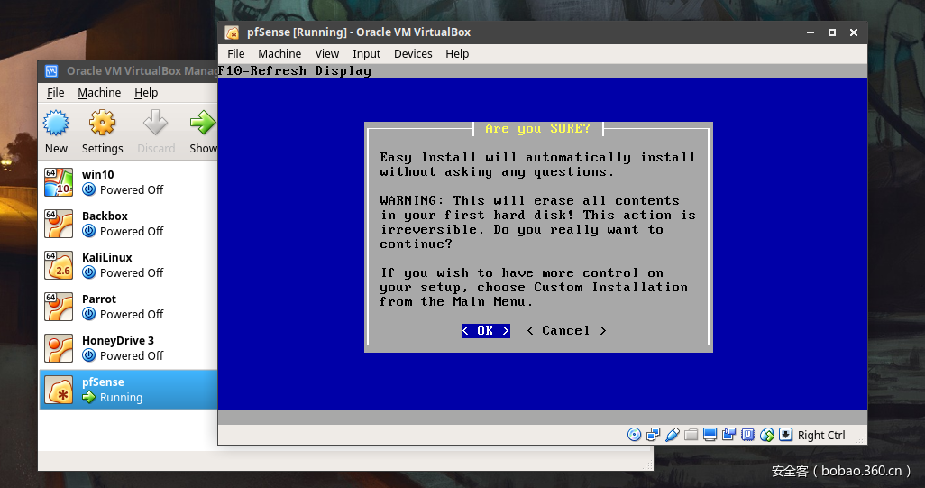Screen dimensions: 925x488
Task: Click the USB devices status icon
Action: pos(672,435)
